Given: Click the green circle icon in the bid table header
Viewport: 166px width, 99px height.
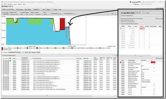Looking at the screenshot, I should point(10,58).
